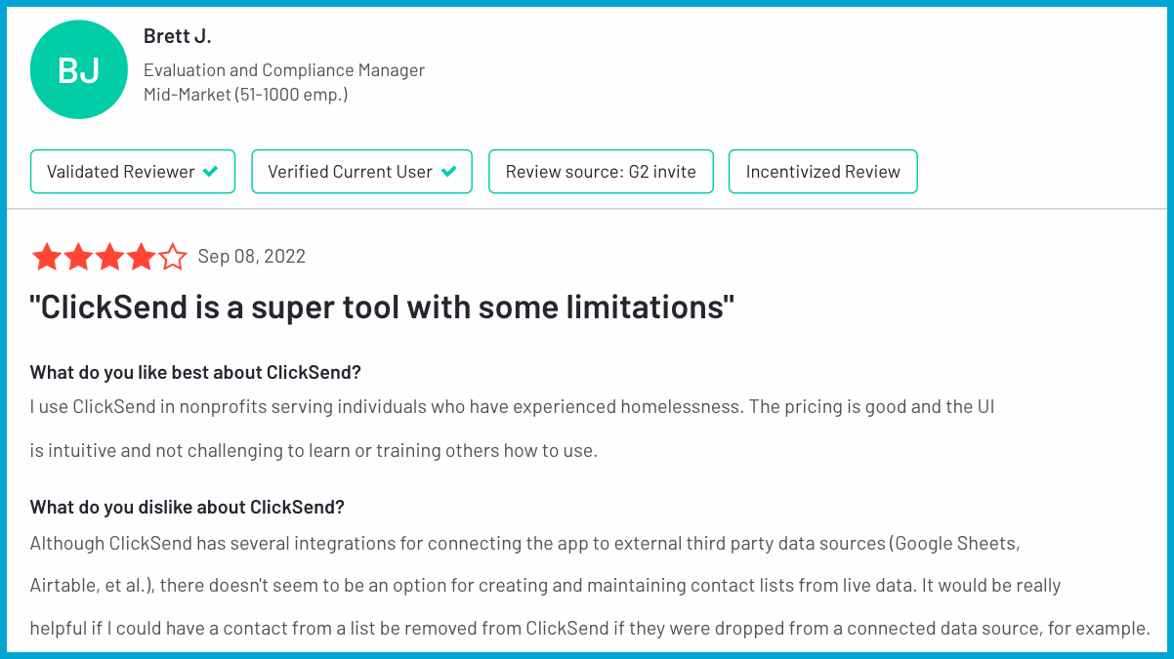Click the paragraph mentioning Google Sheets integrations
Image resolution: width=1174 pixels, height=659 pixels.
590,586
